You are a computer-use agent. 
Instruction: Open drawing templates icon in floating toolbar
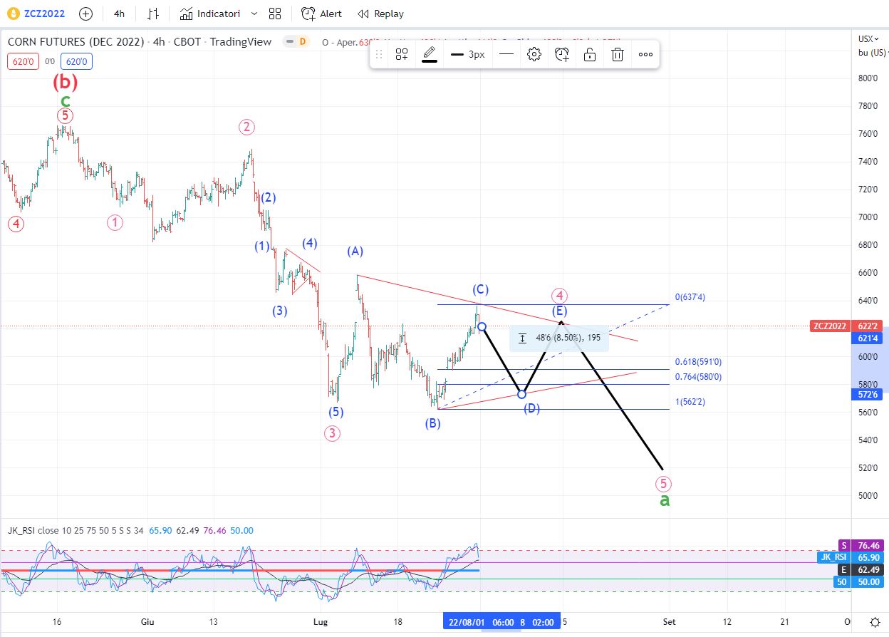tap(402, 54)
